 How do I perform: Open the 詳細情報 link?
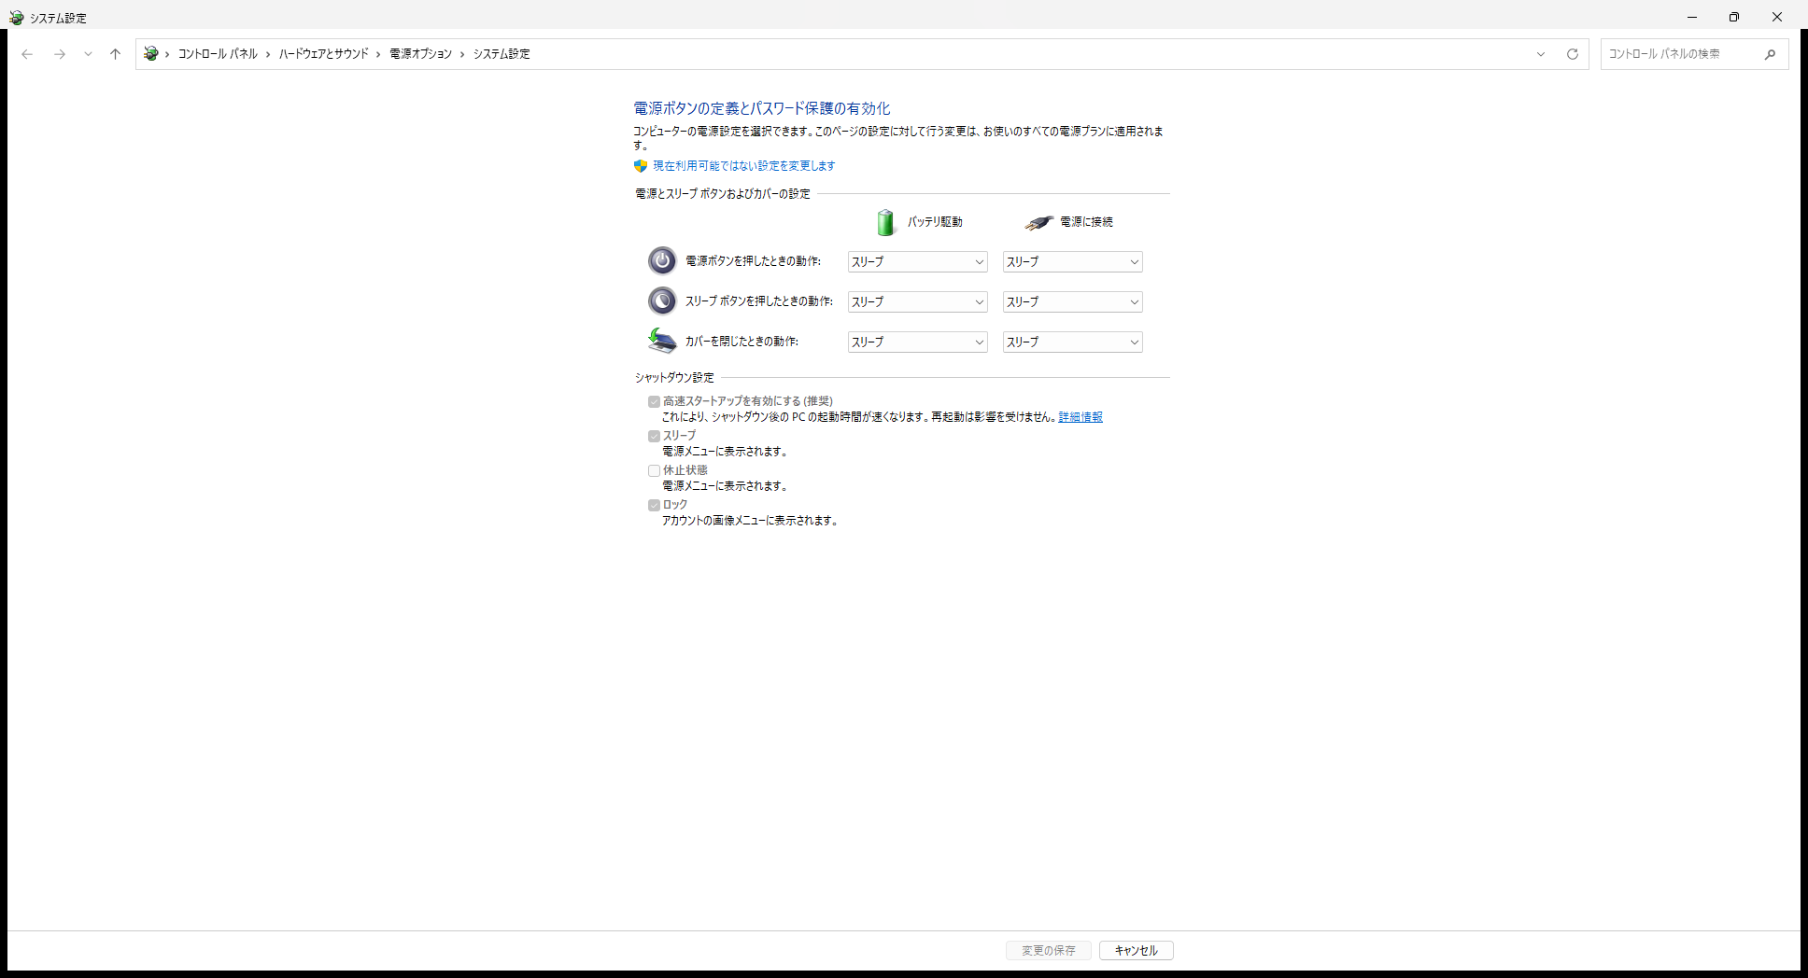pyautogui.click(x=1081, y=417)
